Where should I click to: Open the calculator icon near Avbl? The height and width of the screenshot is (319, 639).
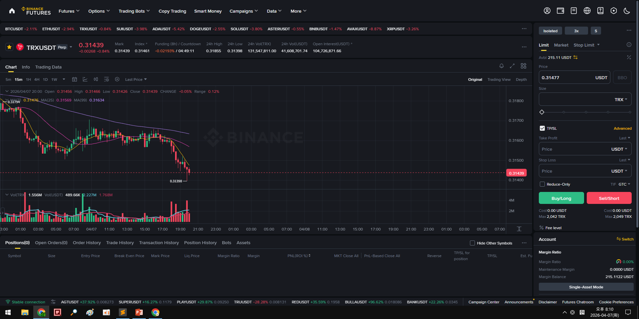click(629, 57)
